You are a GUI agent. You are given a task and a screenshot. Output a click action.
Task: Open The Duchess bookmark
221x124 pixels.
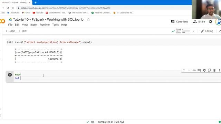[79, 13]
